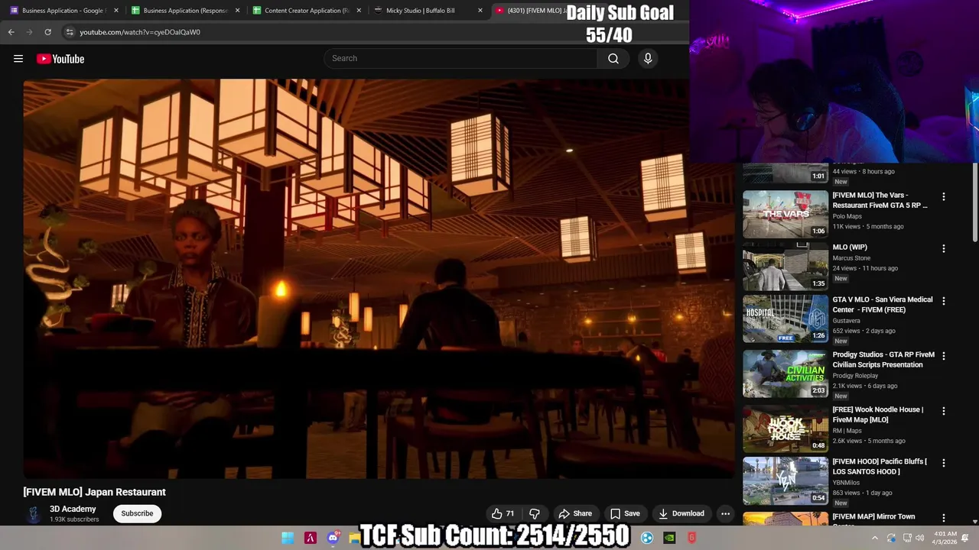The image size is (979, 550).
Task: Switch to Content Creator Application tab
Action: pos(307,11)
